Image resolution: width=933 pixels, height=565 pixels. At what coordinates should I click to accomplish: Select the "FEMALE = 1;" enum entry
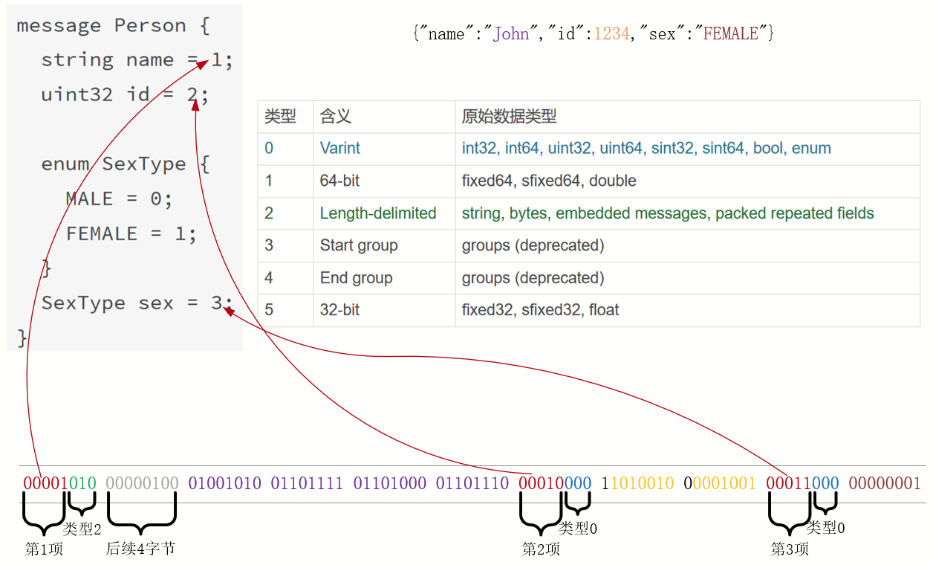[131, 233]
